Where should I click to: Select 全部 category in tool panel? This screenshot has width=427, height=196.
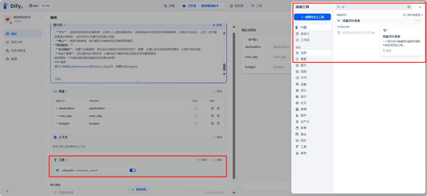click(x=312, y=53)
